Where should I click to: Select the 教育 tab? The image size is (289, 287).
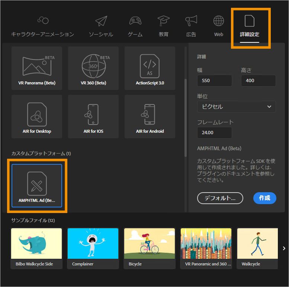point(164,27)
